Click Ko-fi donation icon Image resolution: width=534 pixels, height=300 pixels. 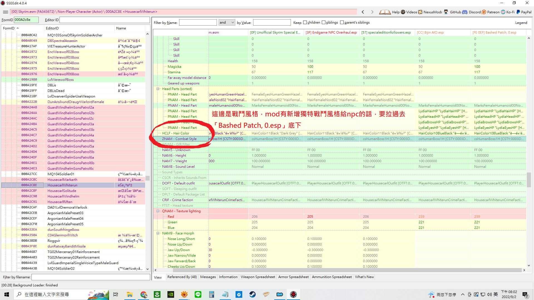(503, 12)
